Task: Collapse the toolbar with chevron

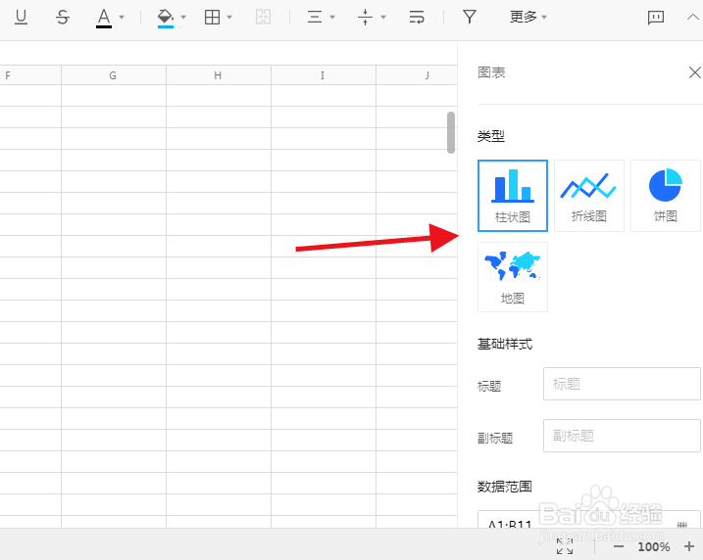Action: point(693,17)
